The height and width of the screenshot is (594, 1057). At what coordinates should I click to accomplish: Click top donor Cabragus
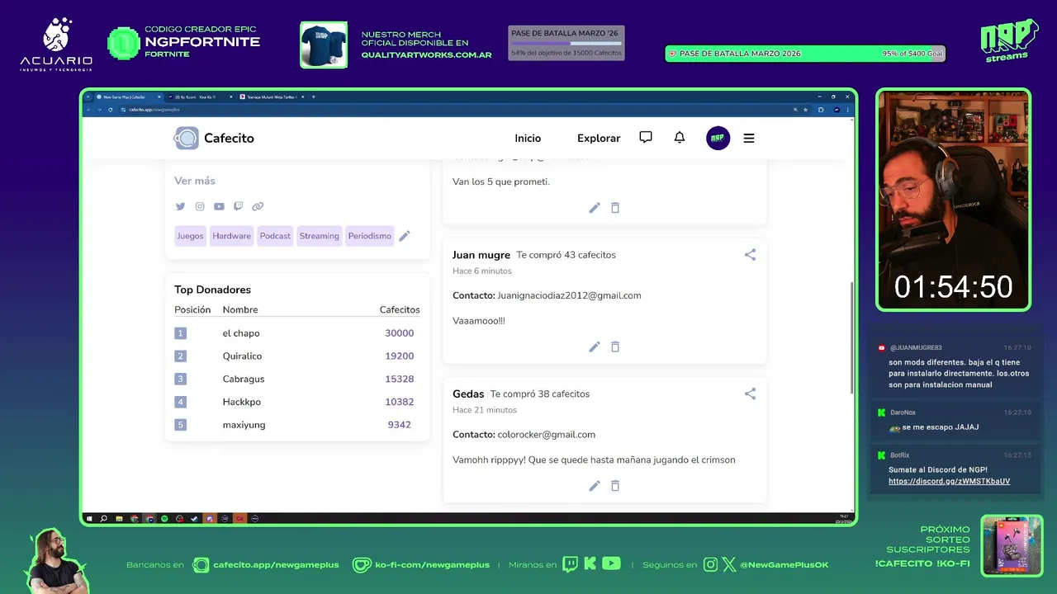tap(244, 379)
